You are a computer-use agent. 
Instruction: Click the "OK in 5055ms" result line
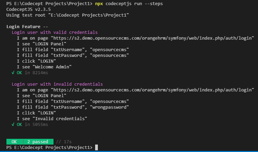(x=30, y=125)
